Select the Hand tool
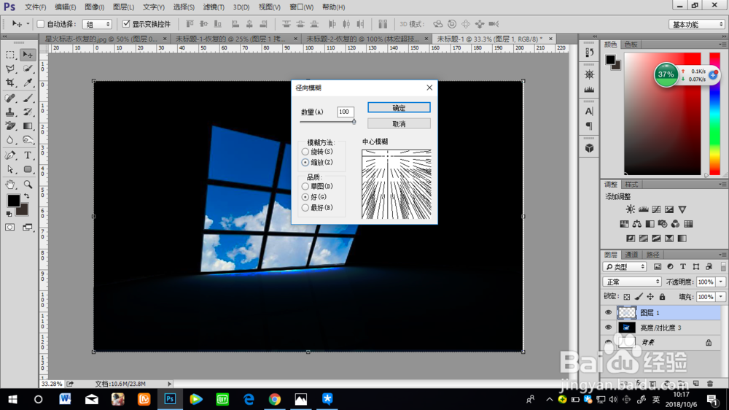The width and height of the screenshot is (729, 410). (x=9, y=185)
